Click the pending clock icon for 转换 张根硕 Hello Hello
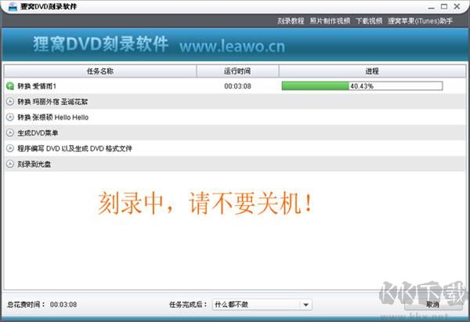This screenshot has width=470, height=322. [10, 118]
